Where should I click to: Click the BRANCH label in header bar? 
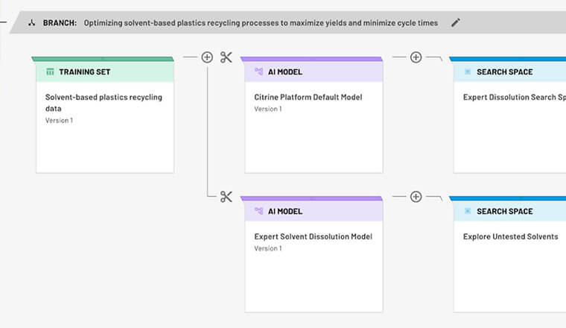click(x=60, y=23)
